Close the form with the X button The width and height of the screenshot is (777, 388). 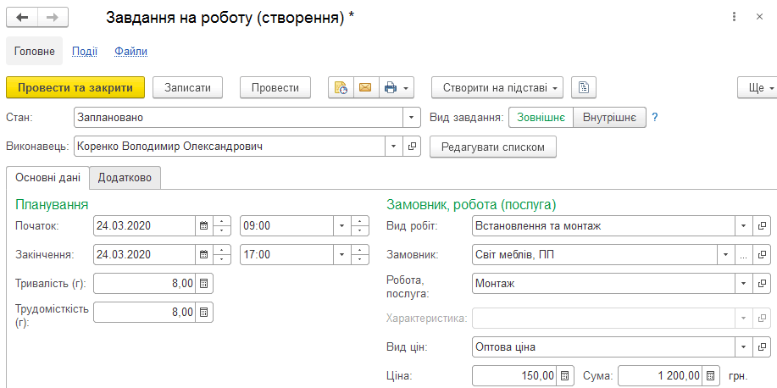[759, 17]
